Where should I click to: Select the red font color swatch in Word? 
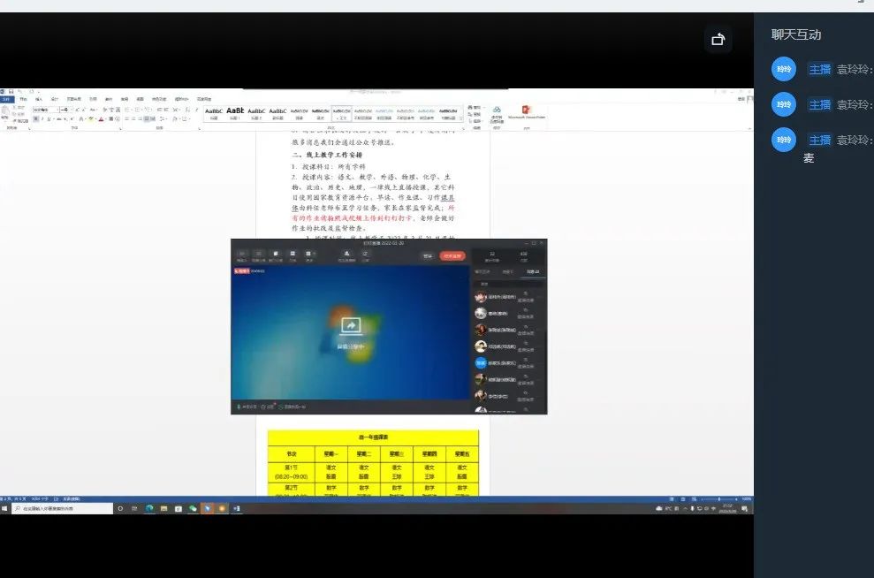[100, 118]
